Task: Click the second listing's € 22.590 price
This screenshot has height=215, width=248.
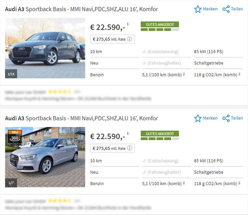Action: click(x=107, y=136)
